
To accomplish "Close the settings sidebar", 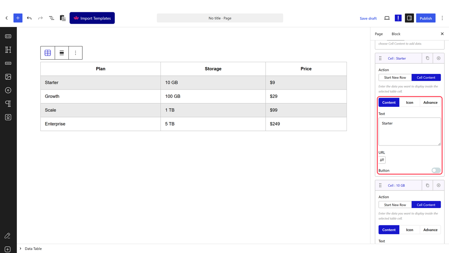I will (x=442, y=34).
